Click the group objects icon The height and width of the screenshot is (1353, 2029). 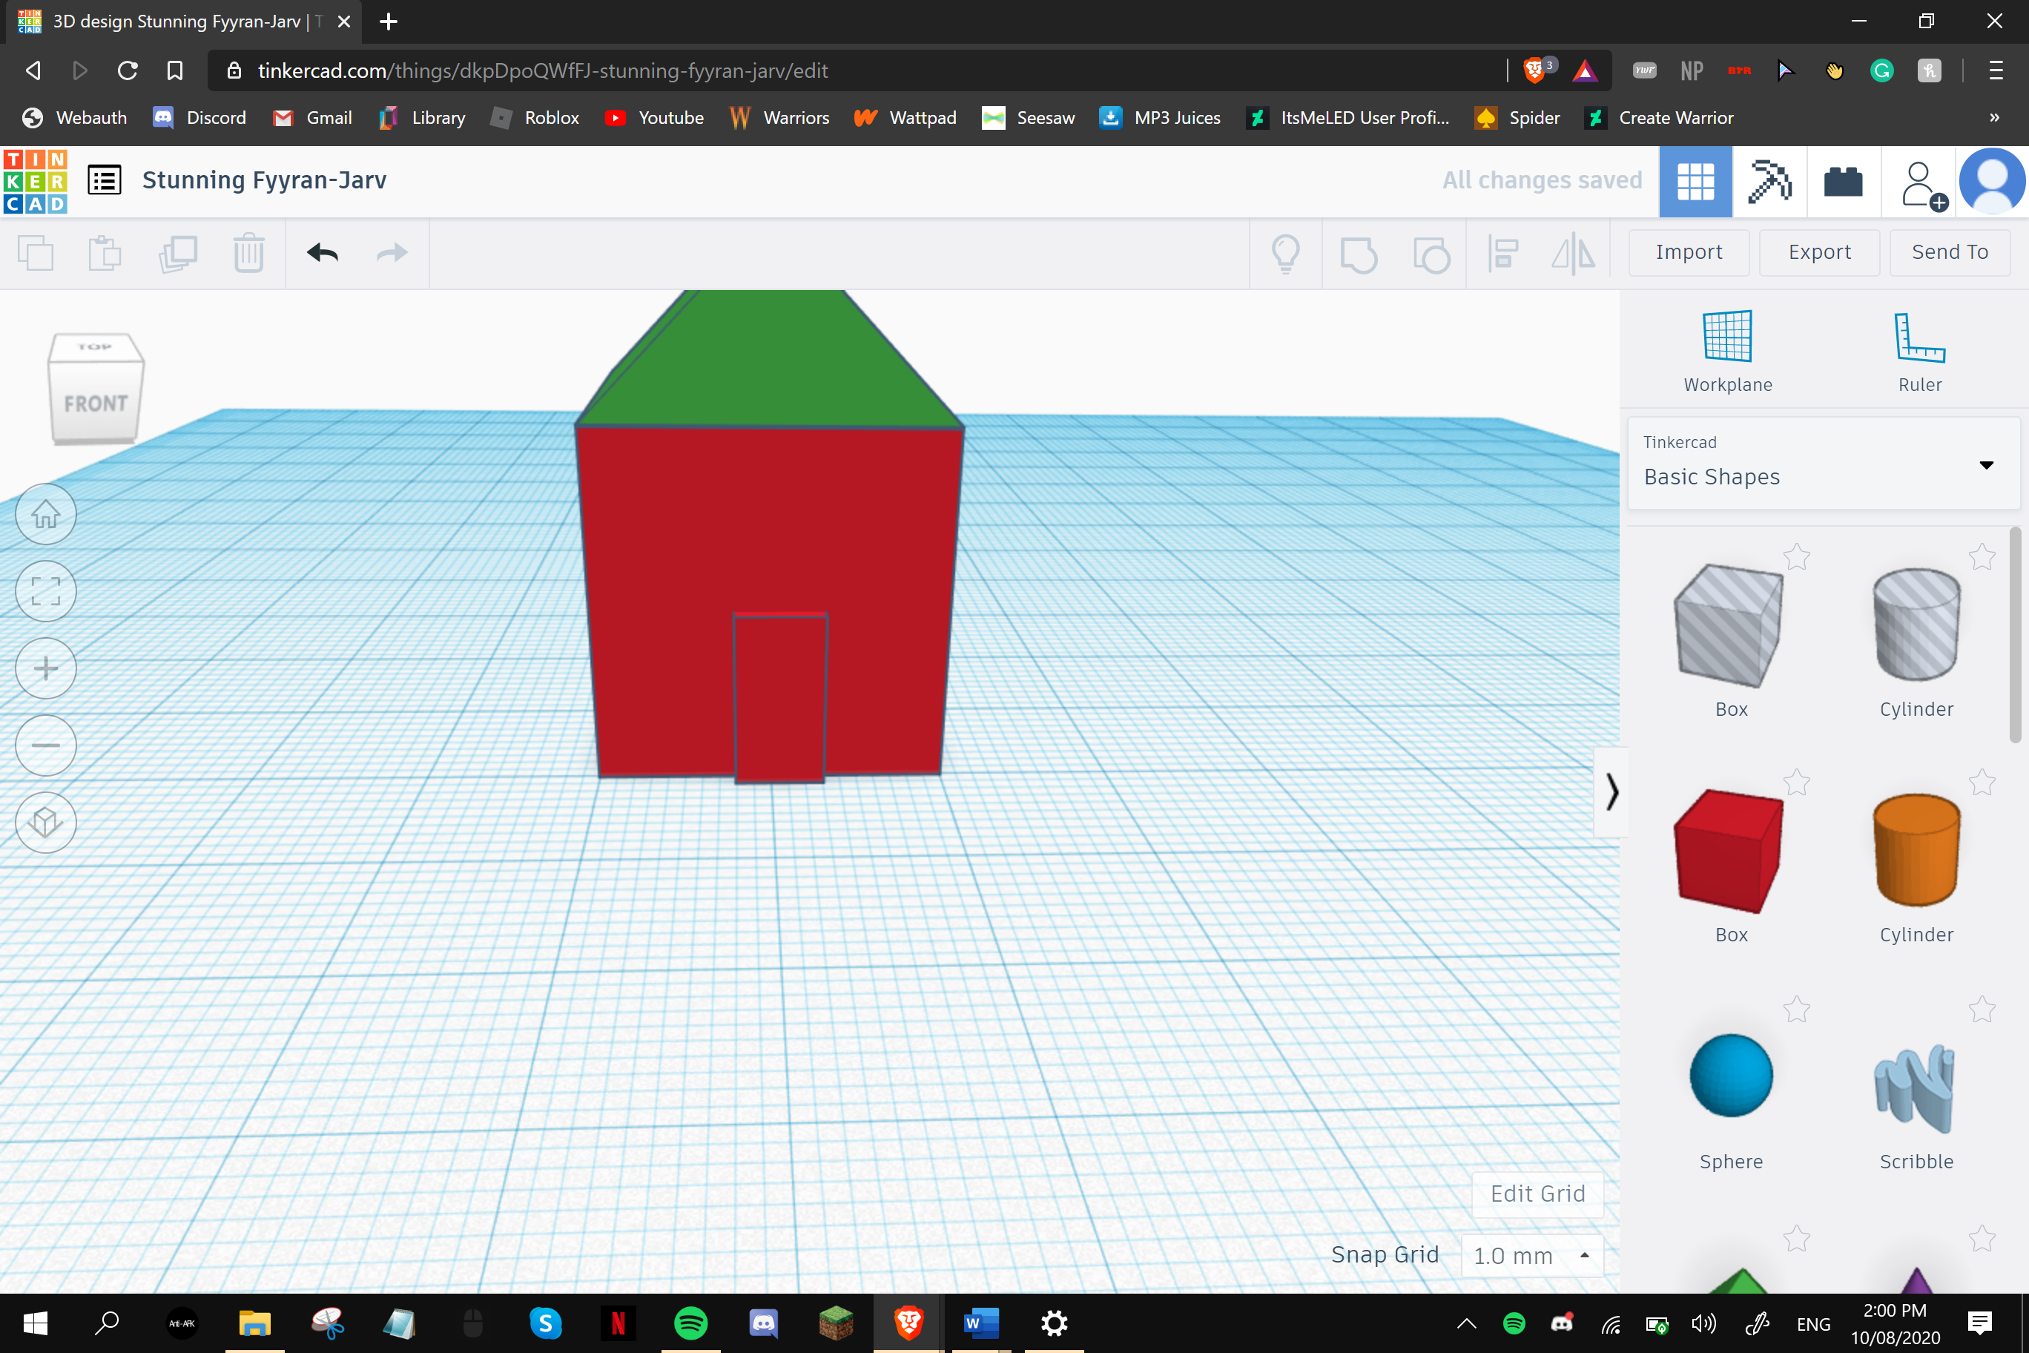coord(1357,252)
